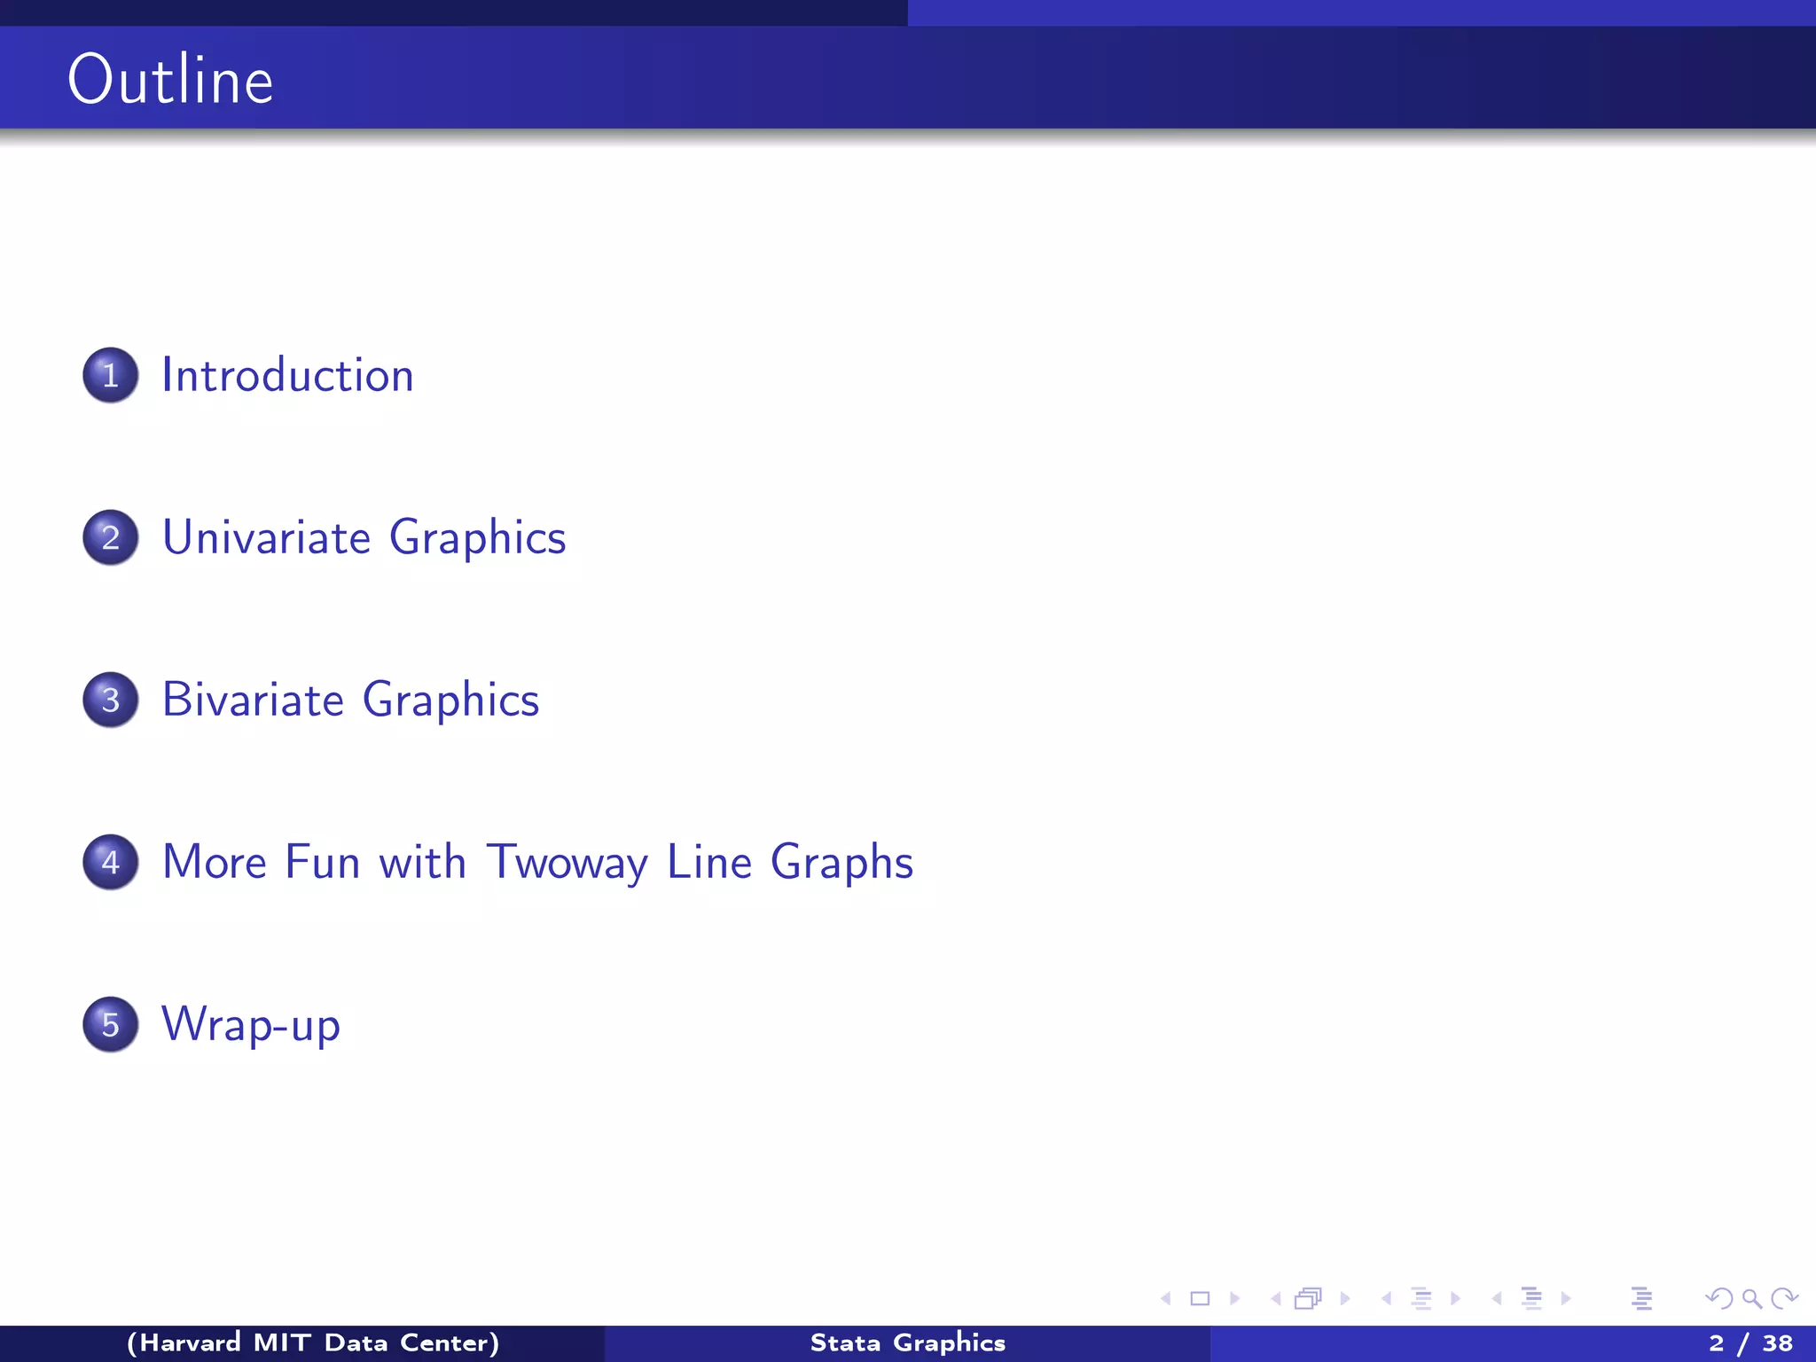This screenshot has width=1816, height=1362.
Task: Click the number 2 bullet ball
Action: (x=111, y=537)
